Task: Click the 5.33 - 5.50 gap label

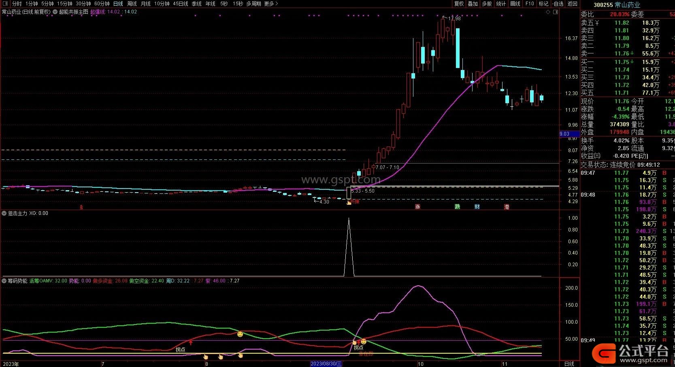Action: pyautogui.click(x=363, y=191)
